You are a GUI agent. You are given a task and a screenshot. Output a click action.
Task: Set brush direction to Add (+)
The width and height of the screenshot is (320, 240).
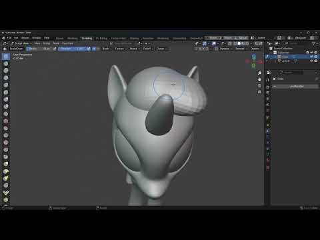coord(94,49)
